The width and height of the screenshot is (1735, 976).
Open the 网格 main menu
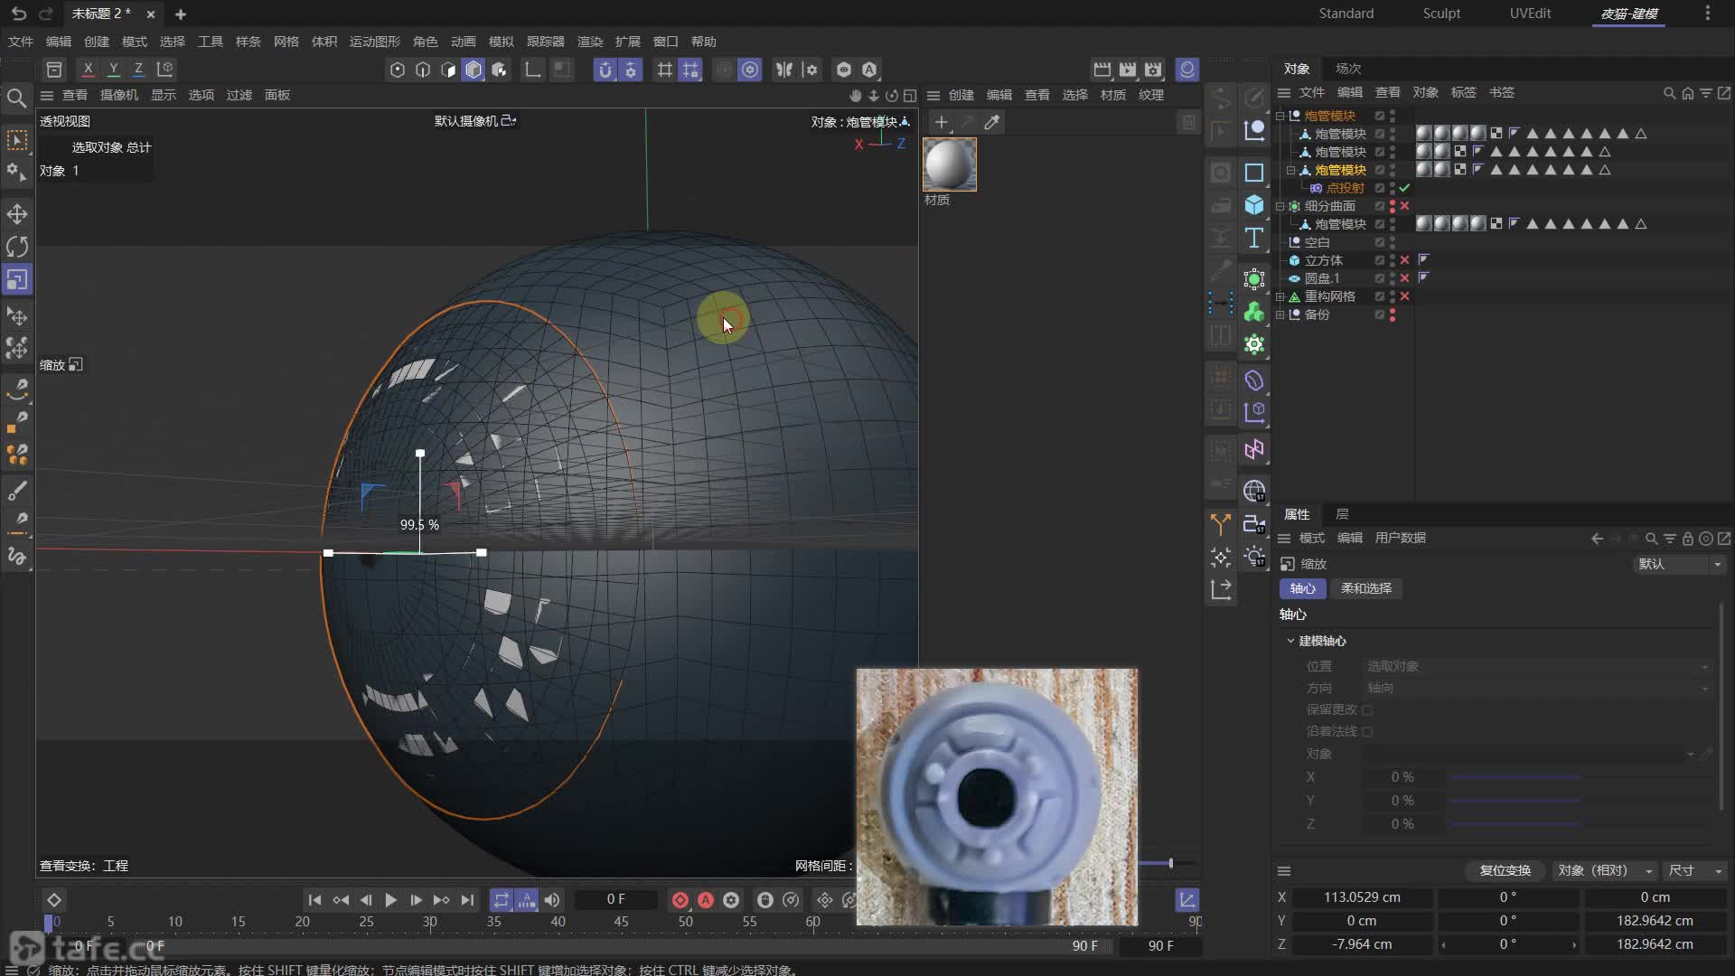pos(286,42)
